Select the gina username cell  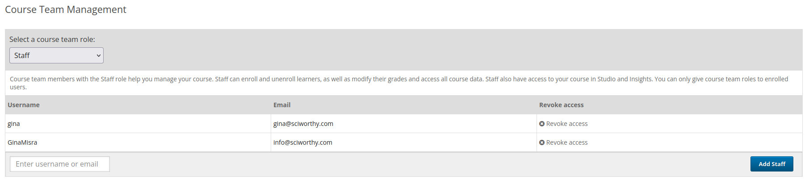pyautogui.click(x=138, y=124)
